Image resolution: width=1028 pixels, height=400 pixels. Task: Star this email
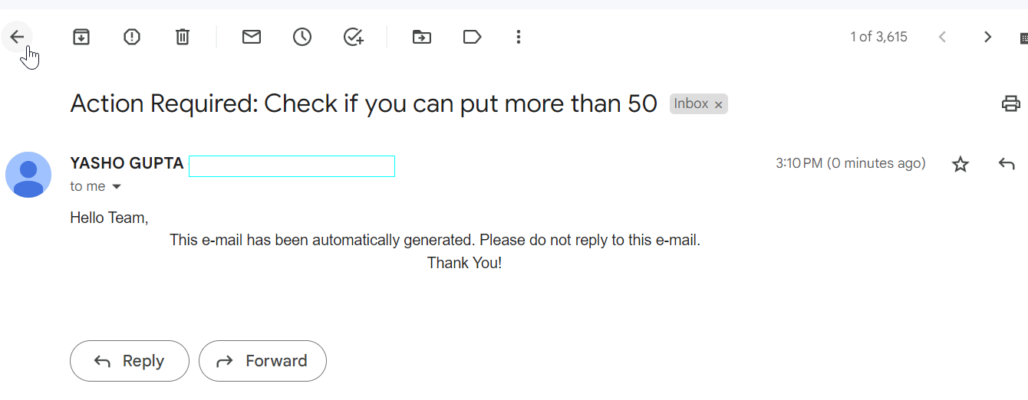[x=960, y=164]
